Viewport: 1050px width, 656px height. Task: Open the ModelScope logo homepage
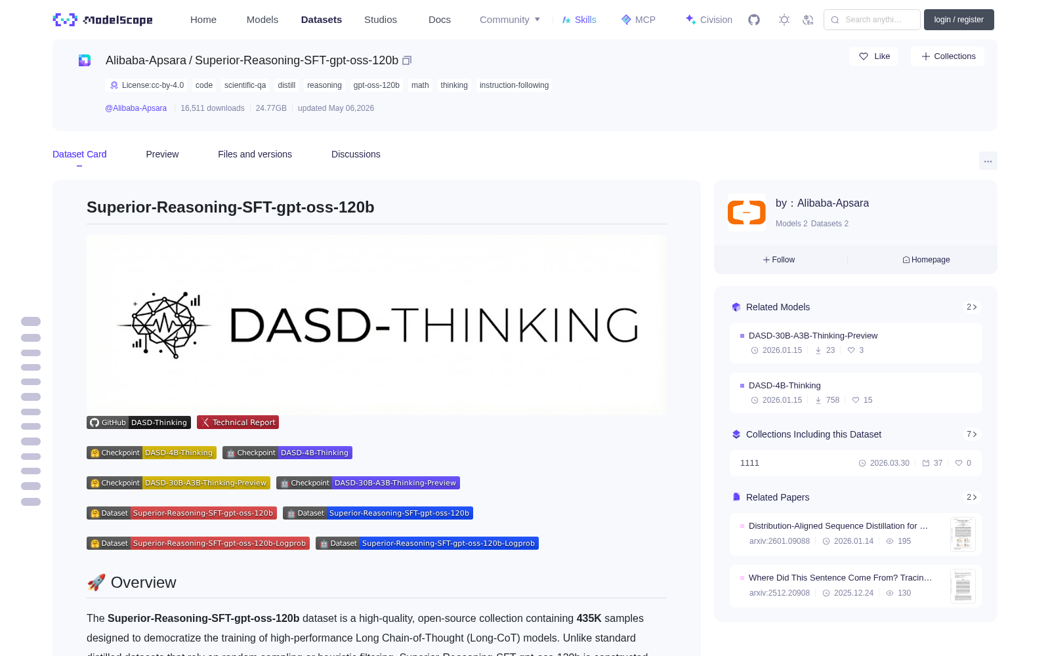[103, 20]
